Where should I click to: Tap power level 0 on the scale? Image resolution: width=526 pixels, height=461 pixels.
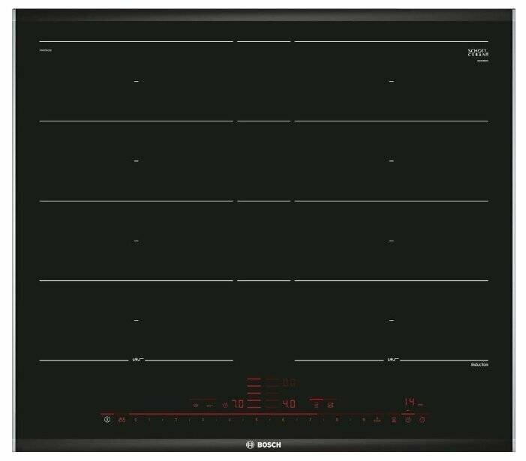tap(136, 420)
